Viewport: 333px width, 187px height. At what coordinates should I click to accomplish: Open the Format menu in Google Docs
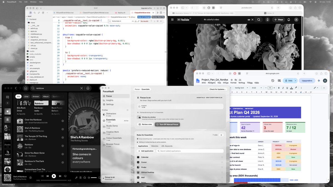click(x=233, y=83)
